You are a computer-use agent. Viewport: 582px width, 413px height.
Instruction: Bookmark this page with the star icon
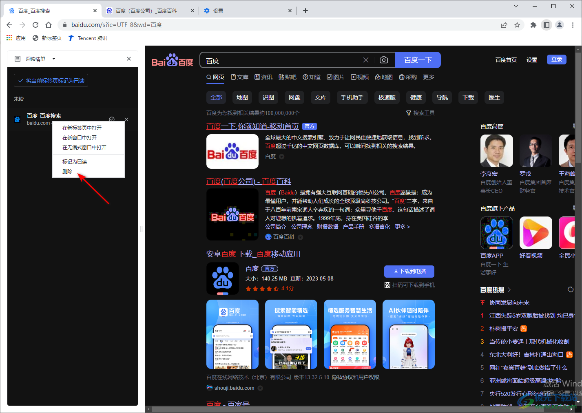pyautogui.click(x=517, y=25)
